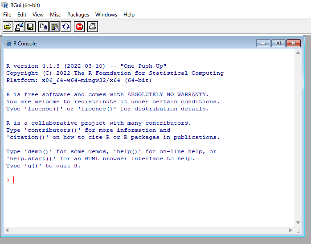Image resolution: width=311 pixels, height=244 pixels.
Task: Open the View menu
Action: tap(38, 15)
